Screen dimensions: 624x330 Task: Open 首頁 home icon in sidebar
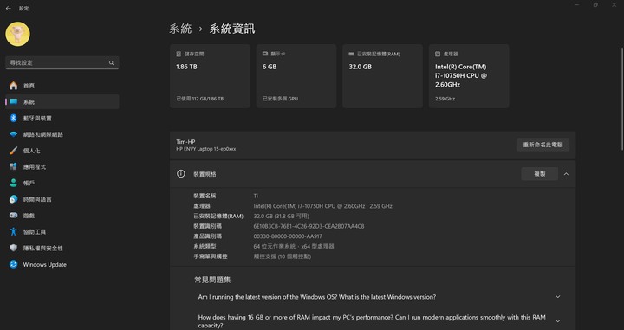point(14,86)
